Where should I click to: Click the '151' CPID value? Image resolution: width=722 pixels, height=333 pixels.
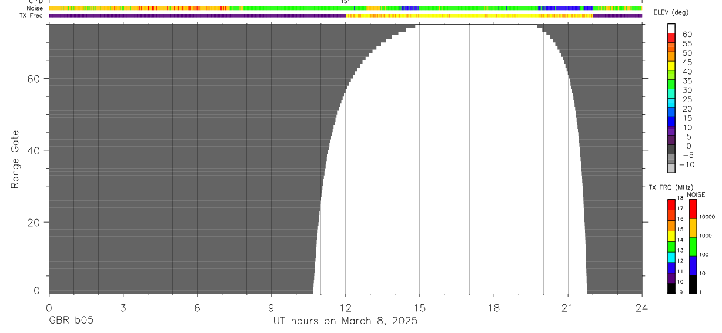tap(345, 2)
